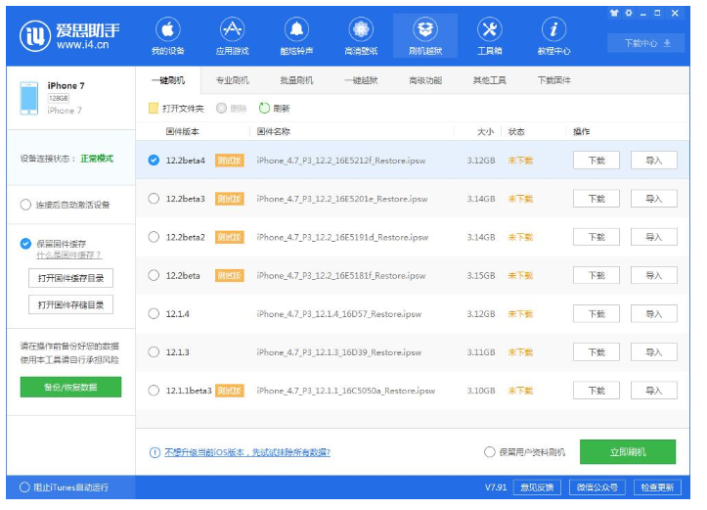This screenshot has height=510, width=707.
Task: Select the 12.1.4 firmware radio button
Action: pyautogui.click(x=154, y=313)
